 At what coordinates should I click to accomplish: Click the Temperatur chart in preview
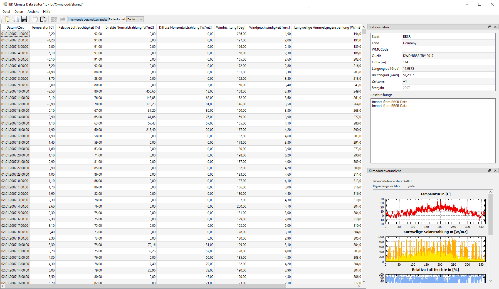click(436, 211)
